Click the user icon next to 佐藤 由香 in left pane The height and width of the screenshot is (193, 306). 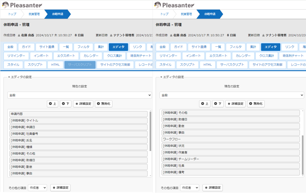[x=19, y=35]
